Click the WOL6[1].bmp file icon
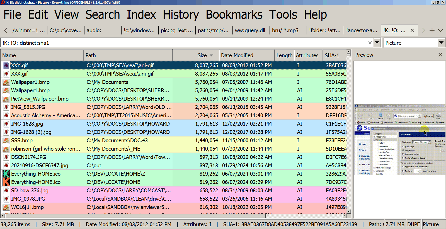The width and height of the screenshot is (446, 229). (6, 207)
